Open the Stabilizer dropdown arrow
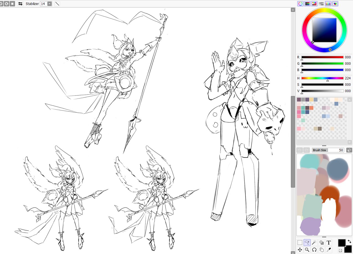Screen dimensions: 353x254 pos(49,4)
